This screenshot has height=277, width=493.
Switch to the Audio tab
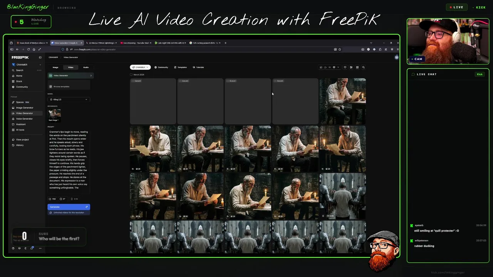[x=86, y=67]
